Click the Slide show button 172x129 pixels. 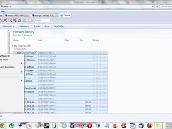[x=24, y=26]
